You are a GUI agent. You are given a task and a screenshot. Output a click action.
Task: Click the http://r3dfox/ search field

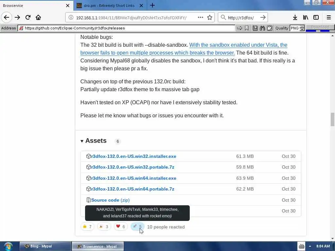[243, 18]
